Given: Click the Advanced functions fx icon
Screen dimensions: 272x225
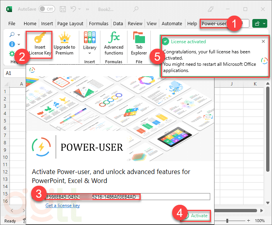Looking at the screenshot, I should click(x=114, y=38).
